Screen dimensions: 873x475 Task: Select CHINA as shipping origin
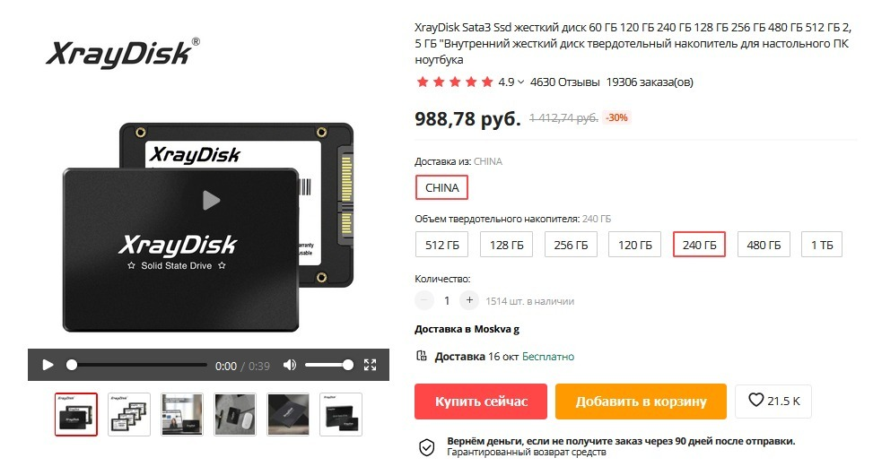tap(442, 187)
